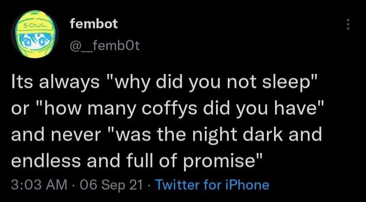The width and height of the screenshot is (366, 202).
Task: Click the 06 Sep 21 date
Action: coord(111,185)
